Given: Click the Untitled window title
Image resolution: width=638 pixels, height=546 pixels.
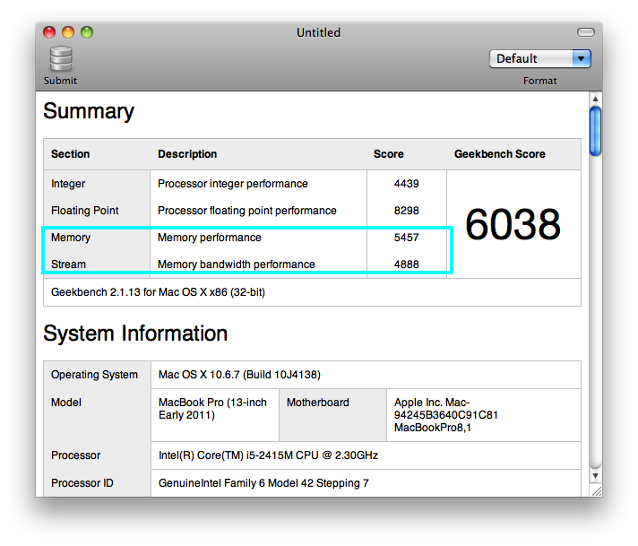Looking at the screenshot, I should [x=319, y=32].
